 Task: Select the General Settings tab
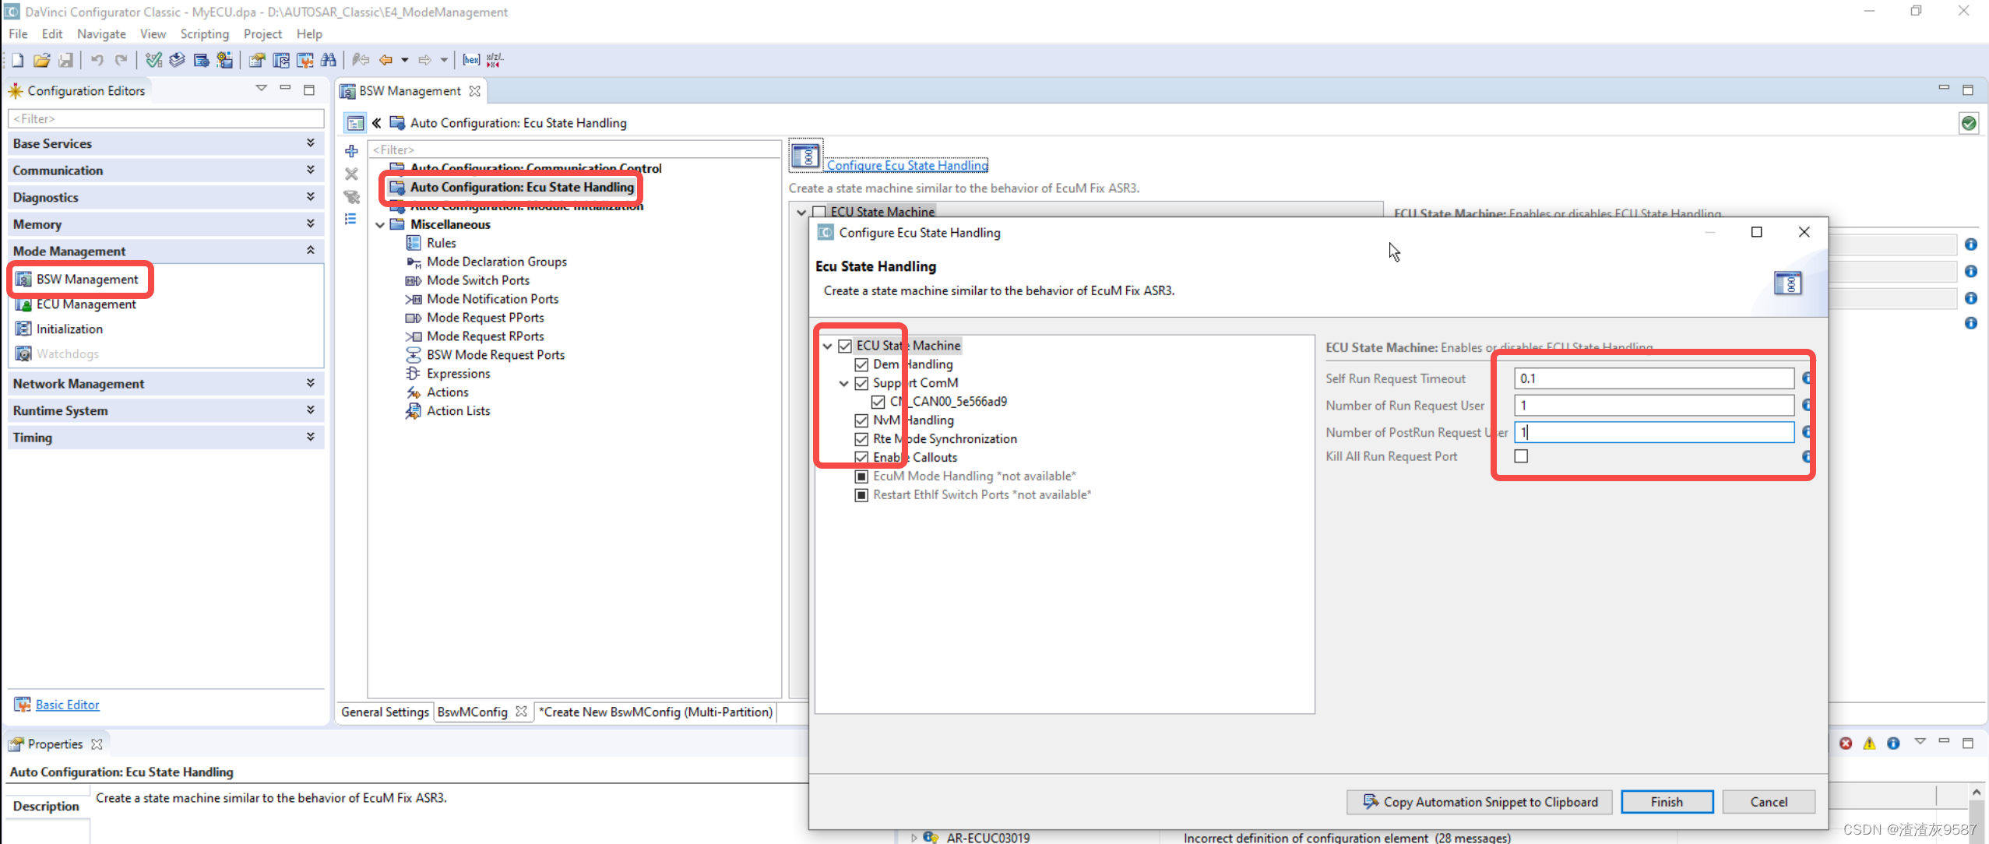click(x=385, y=711)
